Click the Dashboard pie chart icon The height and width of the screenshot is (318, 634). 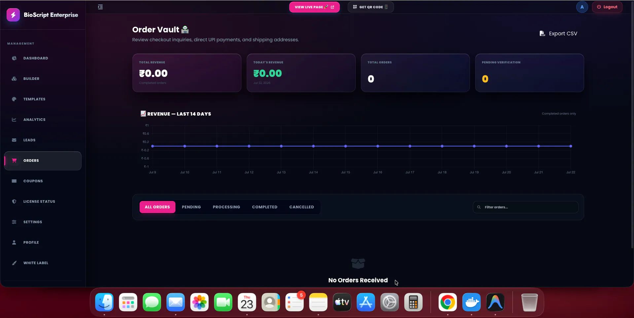point(14,58)
